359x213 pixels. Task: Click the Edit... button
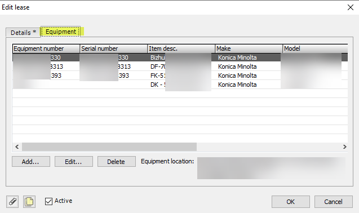[74, 162]
